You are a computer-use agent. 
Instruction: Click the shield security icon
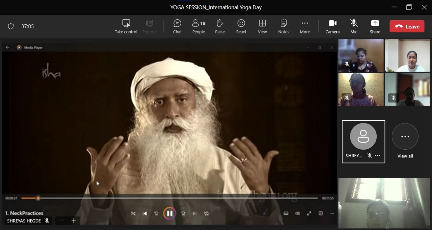11,26
